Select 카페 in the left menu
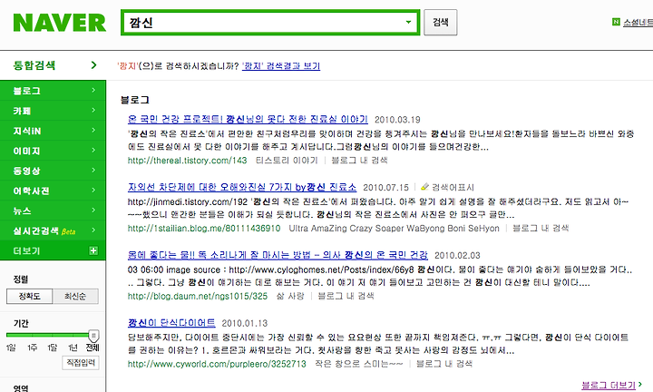The height and width of the screenshot is (392, 653). click(53, 111)
